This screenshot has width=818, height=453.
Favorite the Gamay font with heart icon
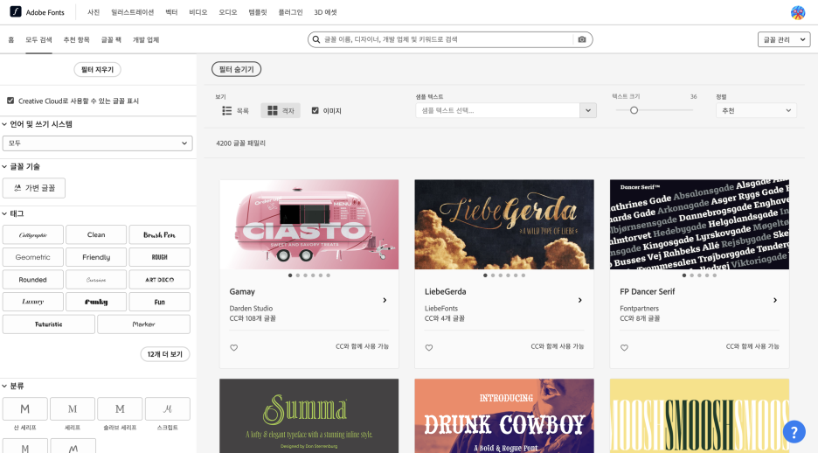pyautogui.click(x=233, y=347)
